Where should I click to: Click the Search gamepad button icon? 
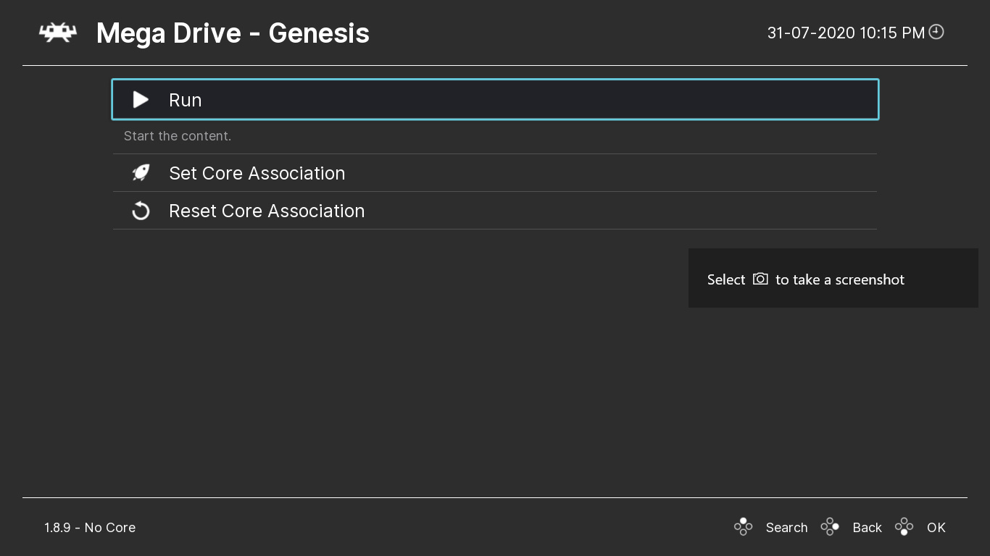click(743, 527)
